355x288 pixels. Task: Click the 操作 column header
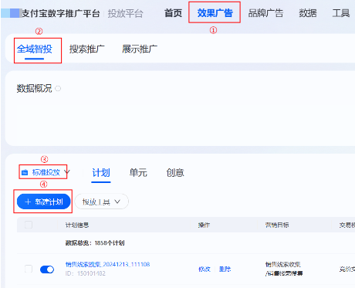[x=204, y=225]
